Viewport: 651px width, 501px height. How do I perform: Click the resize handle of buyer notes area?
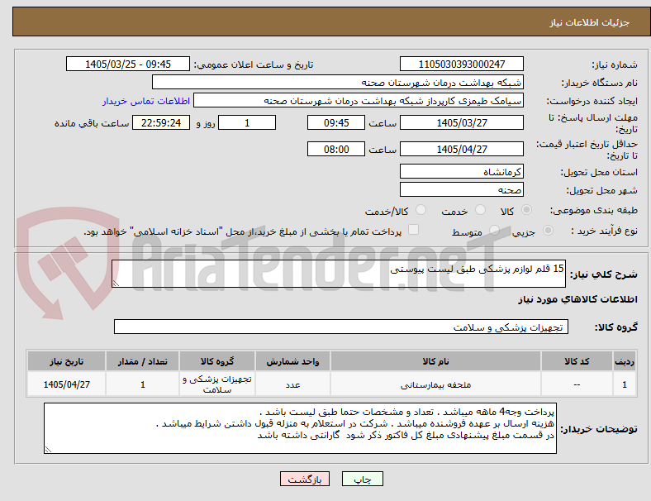click(x=48, y=449)
